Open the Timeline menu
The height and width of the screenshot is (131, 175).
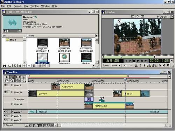[x=34, y=6]
